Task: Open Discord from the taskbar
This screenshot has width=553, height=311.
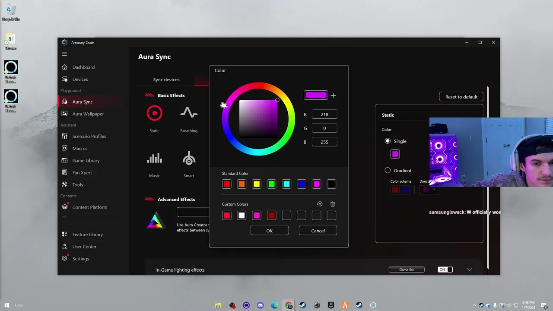Action: (x=260, y=305)
